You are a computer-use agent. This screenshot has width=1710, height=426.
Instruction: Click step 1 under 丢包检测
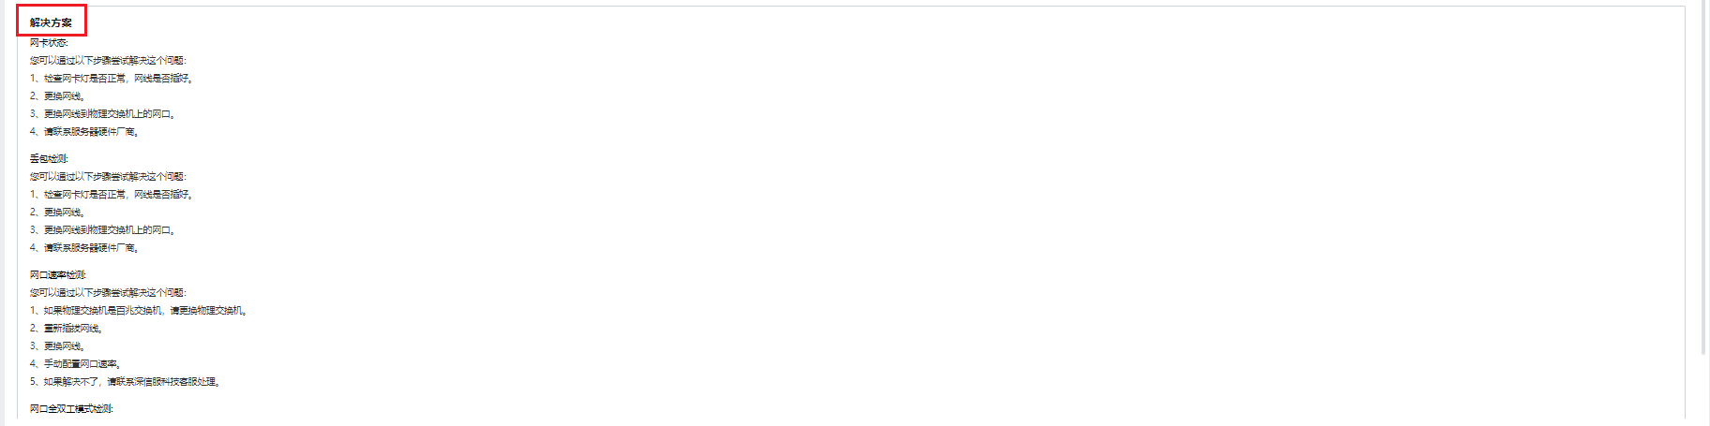[112, 195]
